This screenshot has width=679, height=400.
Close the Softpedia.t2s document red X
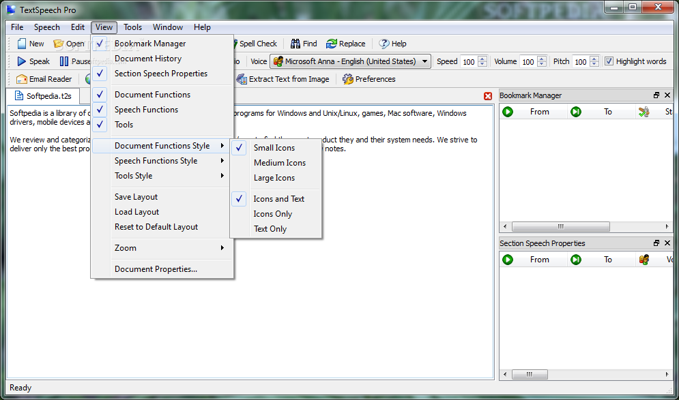pos(488,96)
